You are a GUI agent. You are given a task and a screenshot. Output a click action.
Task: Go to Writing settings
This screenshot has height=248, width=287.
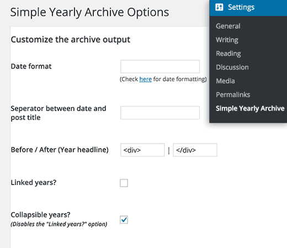click(227, 40)
